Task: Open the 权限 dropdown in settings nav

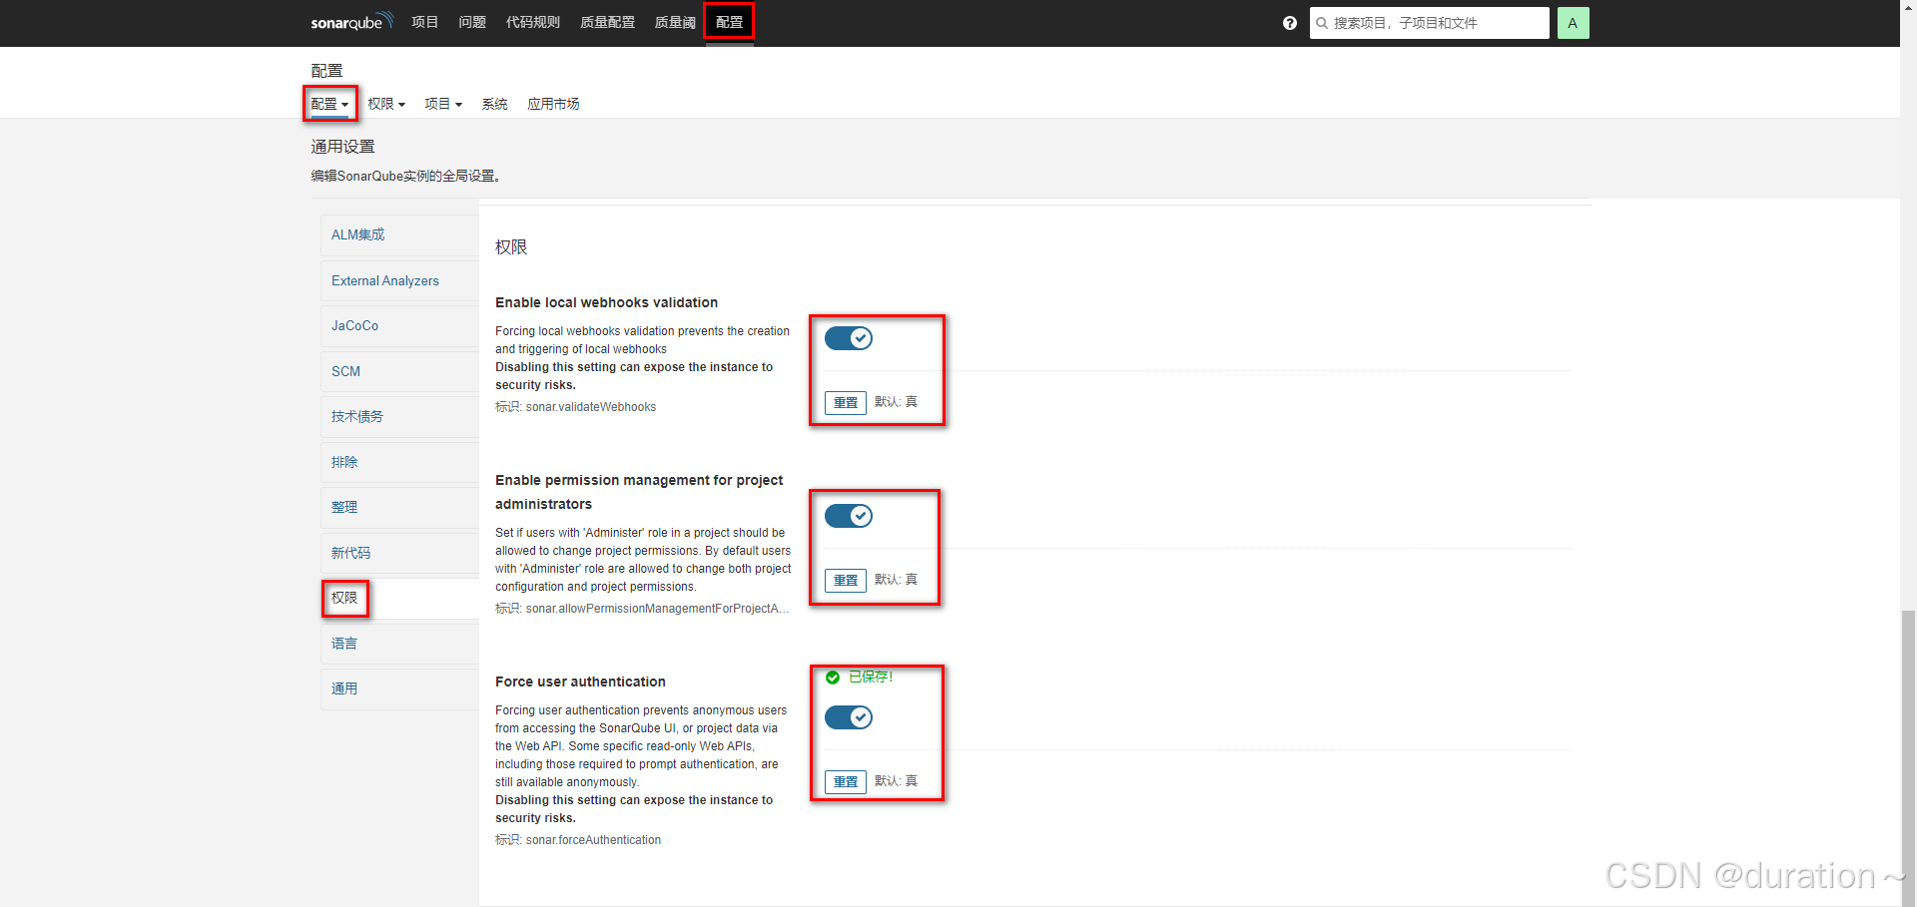Action: 385,103
